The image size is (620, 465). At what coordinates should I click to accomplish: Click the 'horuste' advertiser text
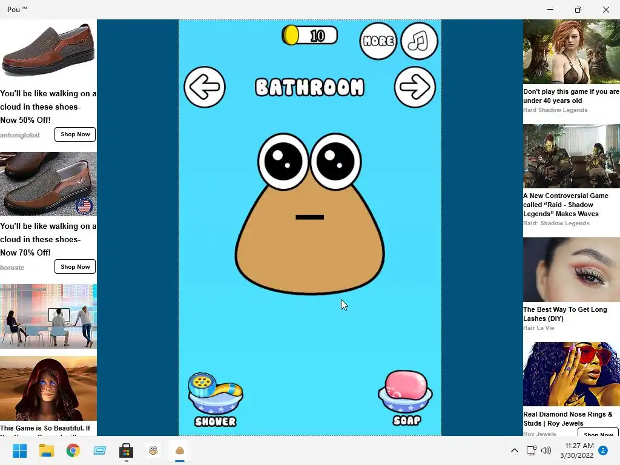point(12,268)
